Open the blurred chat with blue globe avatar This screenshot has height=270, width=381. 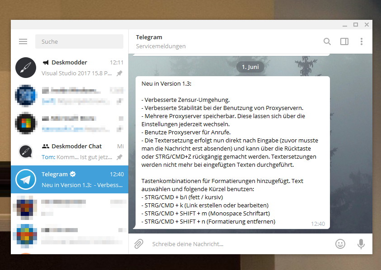70,96
